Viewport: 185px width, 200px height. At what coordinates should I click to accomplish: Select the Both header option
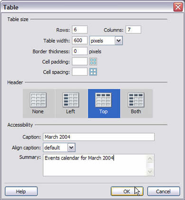[x=137, y=104]
